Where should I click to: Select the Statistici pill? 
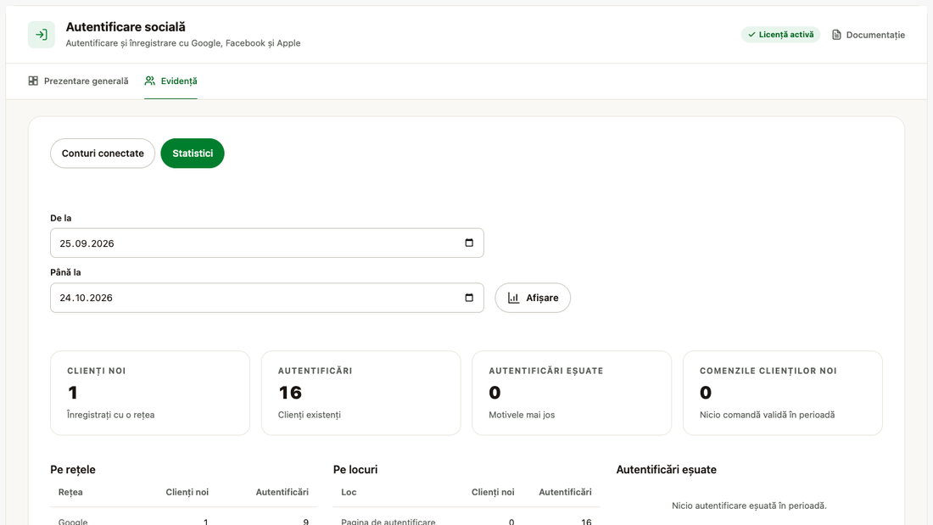point(193,154)
